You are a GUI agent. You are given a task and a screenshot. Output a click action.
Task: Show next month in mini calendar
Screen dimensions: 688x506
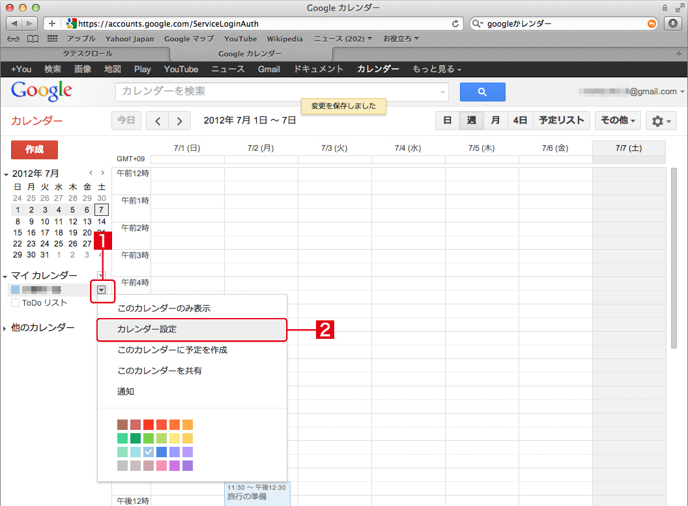tap(103, 172)
